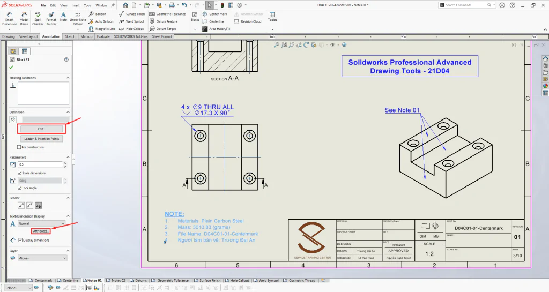This screenshot has height=292, width=549.
Task: Add a Balloon annotation
Action: click(98, 14)
